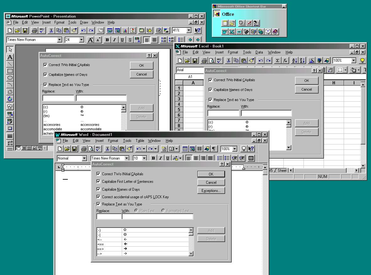Click Insert Table icon in Word toolbar
The width and height of the screenshot is (371, 275).
[x=185, y=149]
